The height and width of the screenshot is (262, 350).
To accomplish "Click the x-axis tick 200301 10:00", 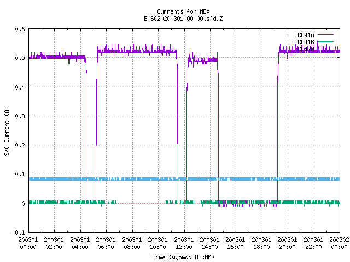I will point(157,243).
